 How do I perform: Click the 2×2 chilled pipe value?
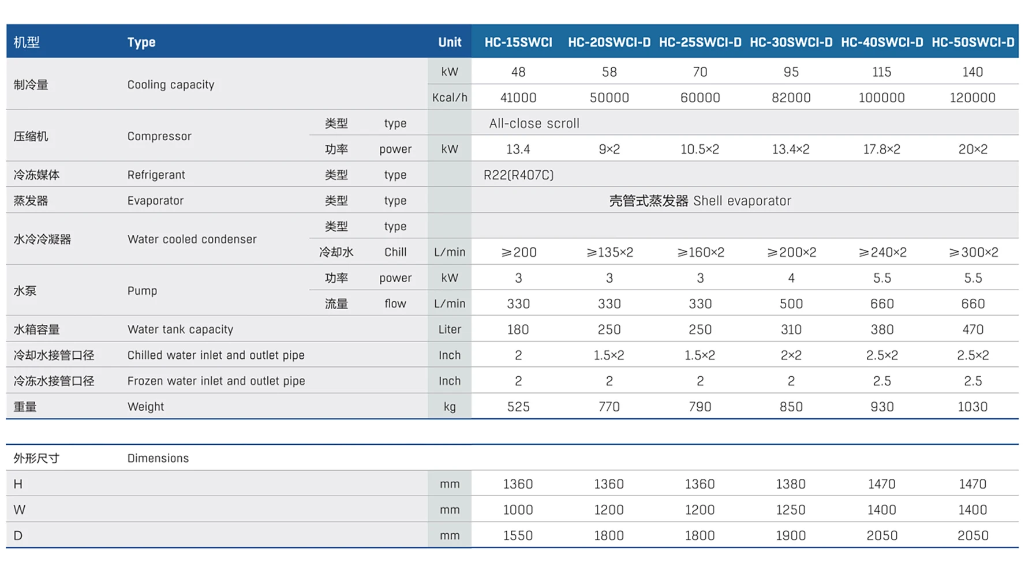[791, 355]
